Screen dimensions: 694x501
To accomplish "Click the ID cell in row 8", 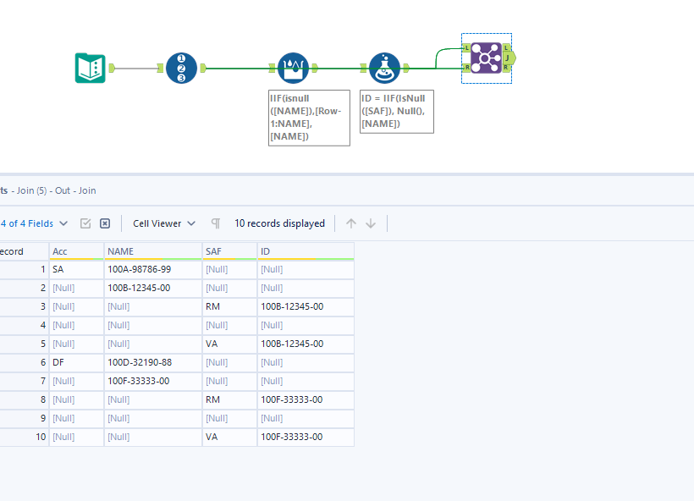I will [306, 399].
